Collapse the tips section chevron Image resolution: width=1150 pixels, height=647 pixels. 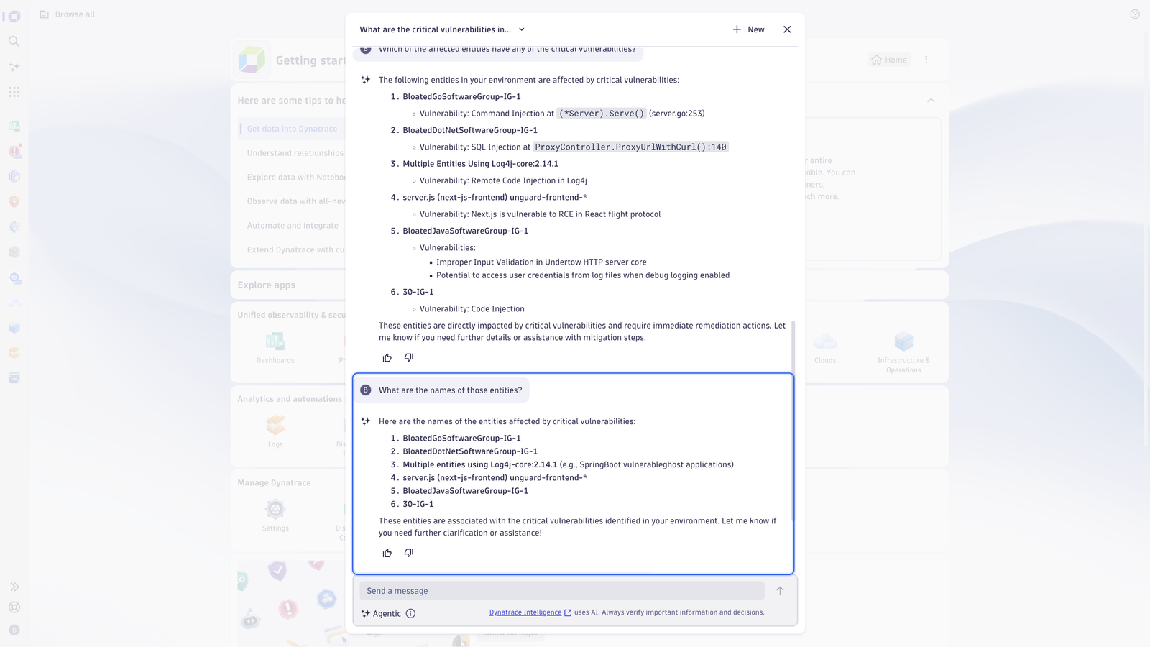click(931, 100)
